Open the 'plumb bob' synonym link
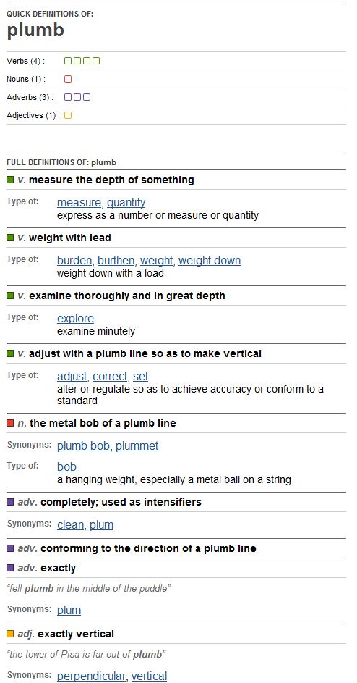 tap(84, 446)
